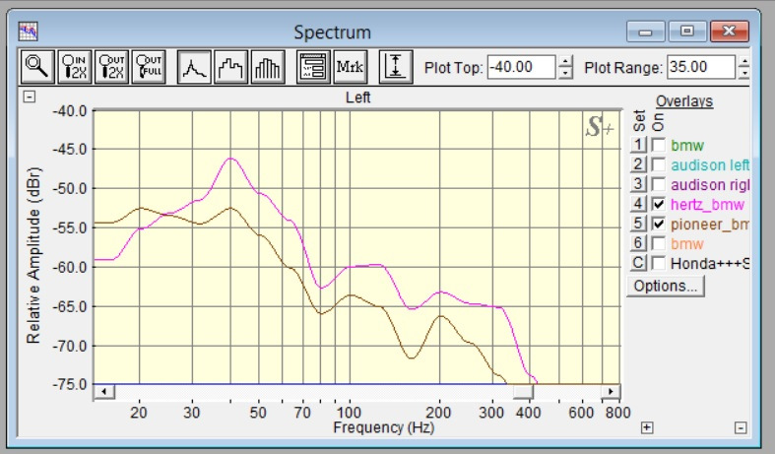Viewport: 775px width, 454px height.
Task: Collapse with the bottom-right minus box
Action: point(741,427)
